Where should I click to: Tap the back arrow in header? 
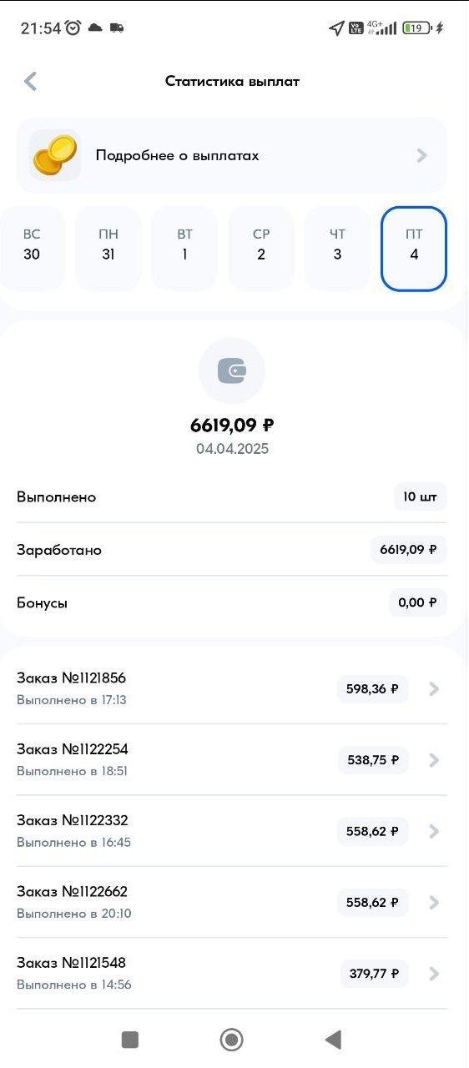31,81
